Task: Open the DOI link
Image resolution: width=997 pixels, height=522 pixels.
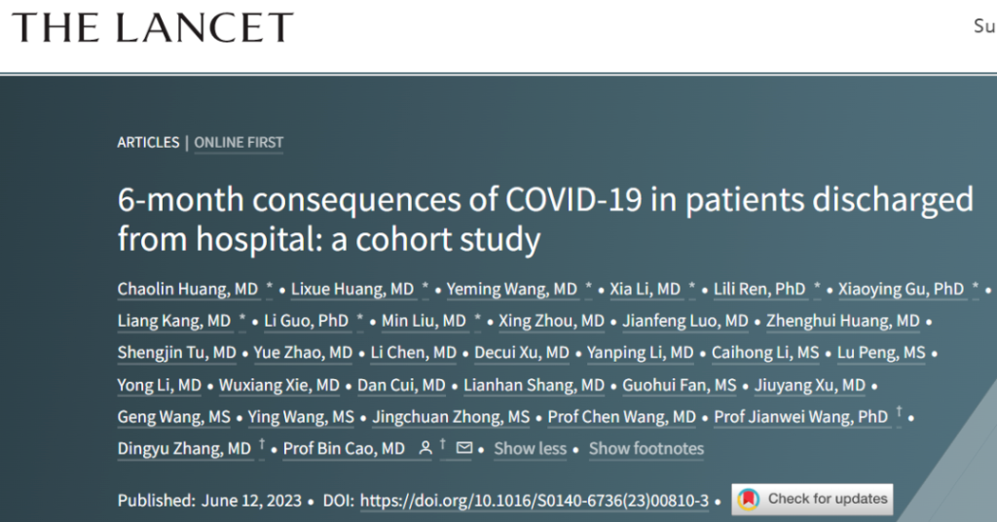Action: click(x=534, y=500)
